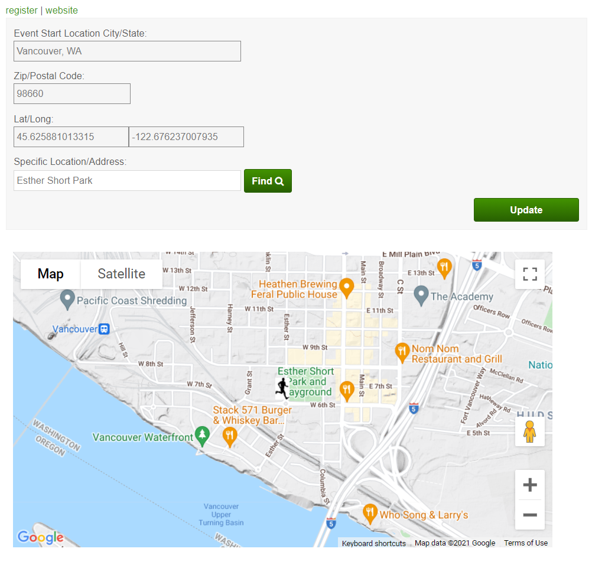Open the website link
Image resolution: width=592 pixels, height=568 pixels.
pyautogui.click(x=61, y=10)
